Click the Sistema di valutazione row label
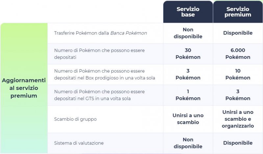This screenshot has width=263, height=154. pyautogui.click(x=79, y=143)
